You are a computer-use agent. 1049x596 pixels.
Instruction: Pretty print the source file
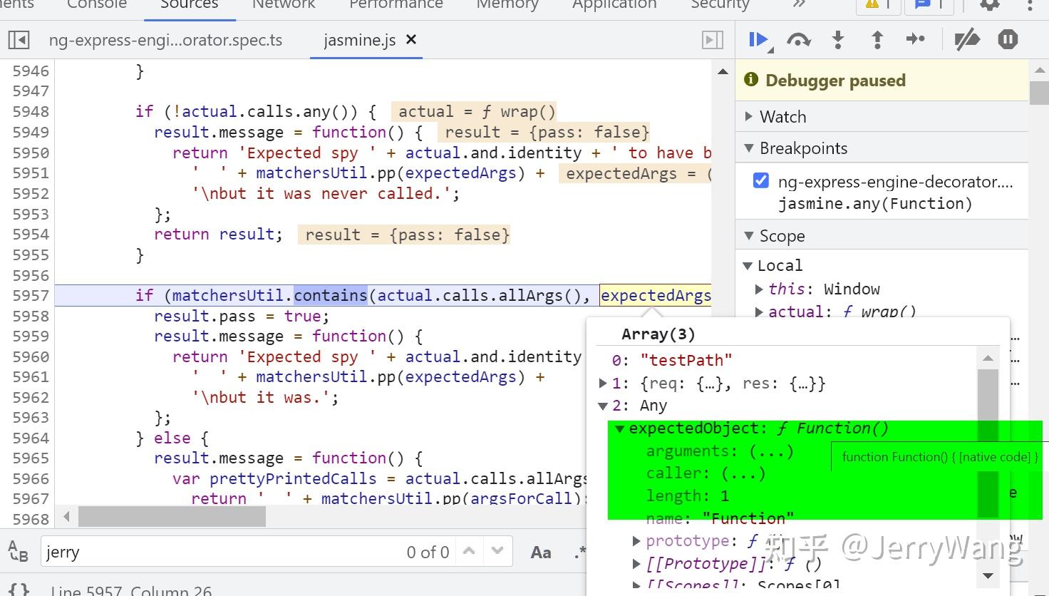click(x=19, y=590)
